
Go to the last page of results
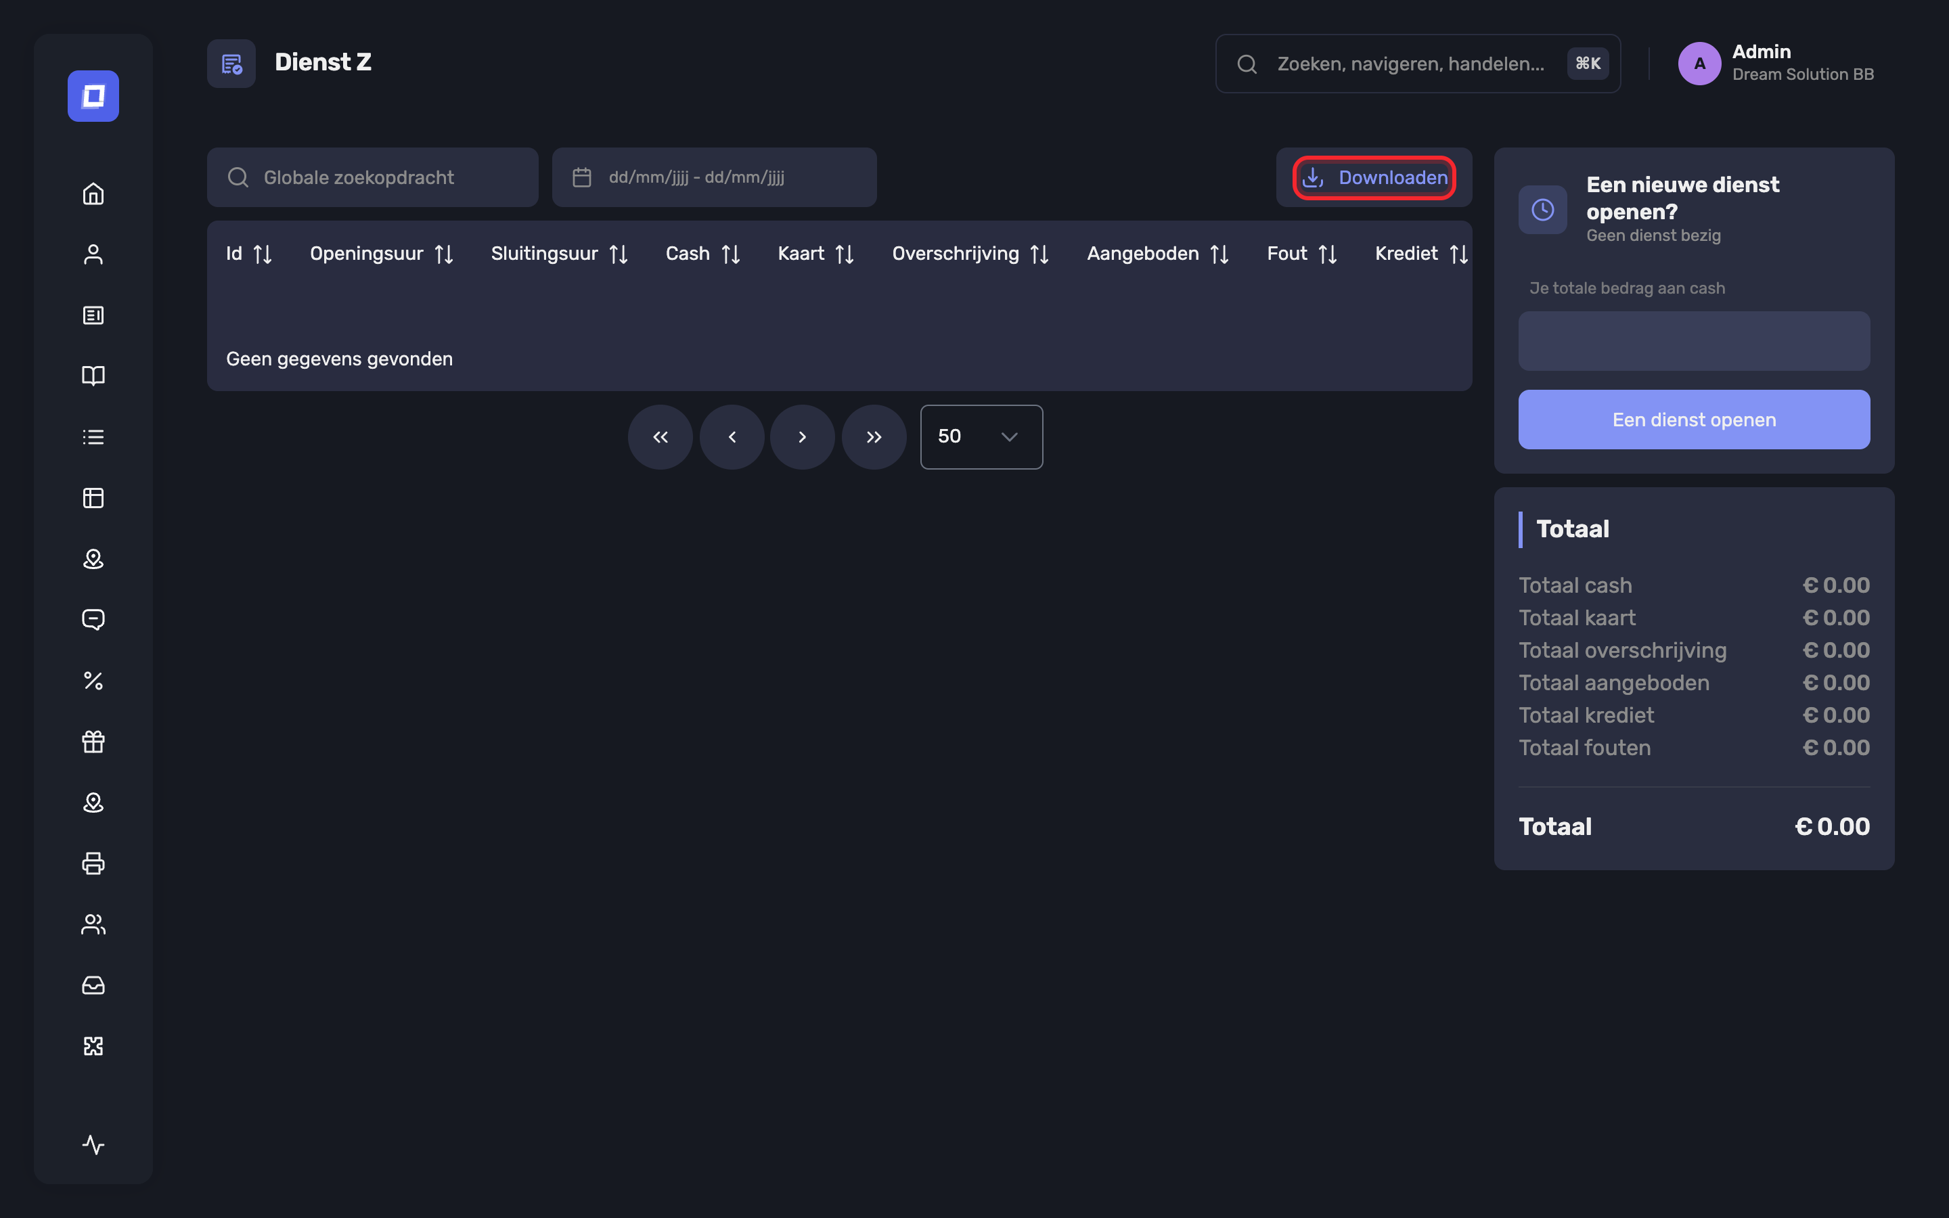coord(874,436)
